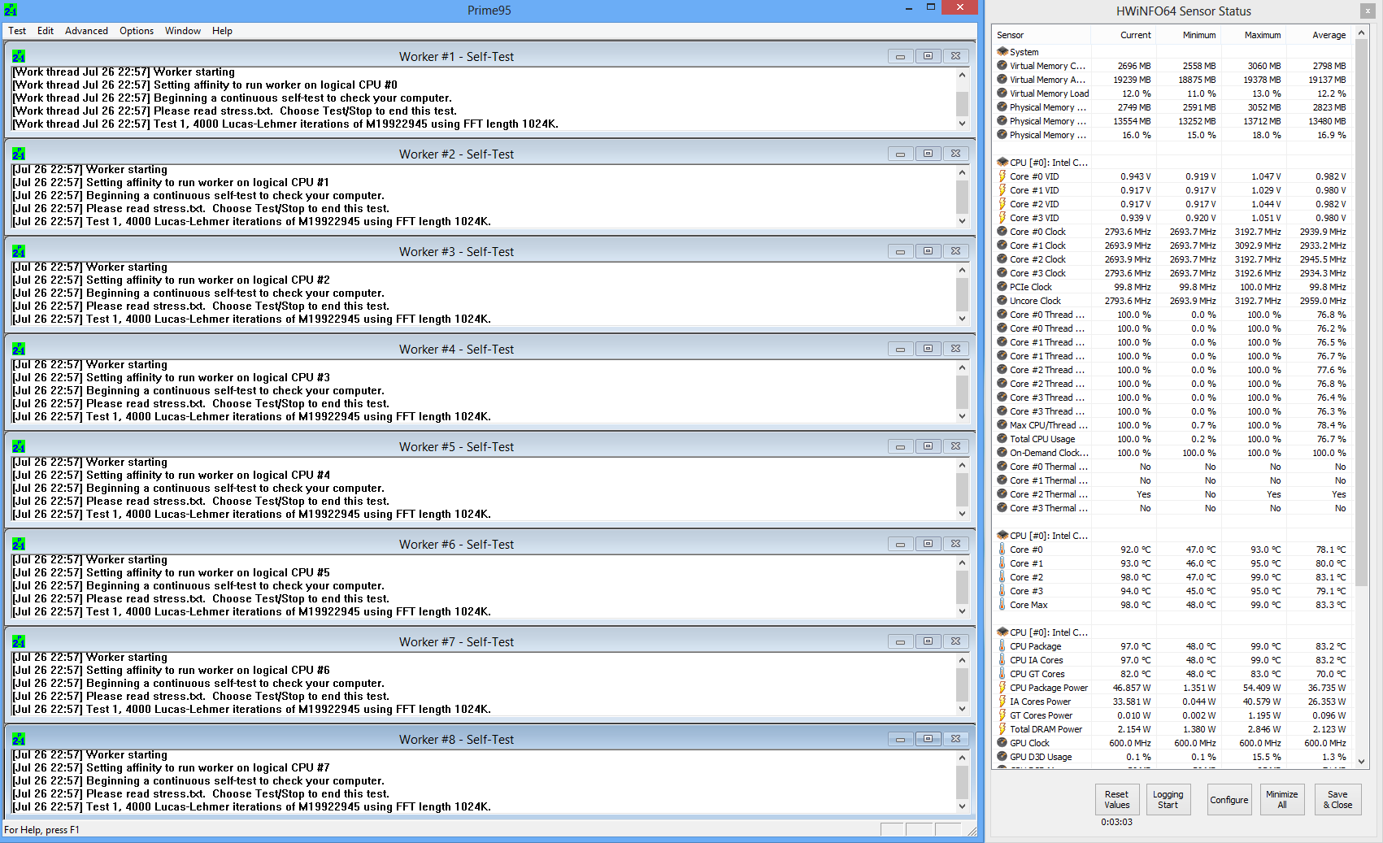Open the Help menu in Prime95
The image size is (1383, 843).
tap(222, 31)
